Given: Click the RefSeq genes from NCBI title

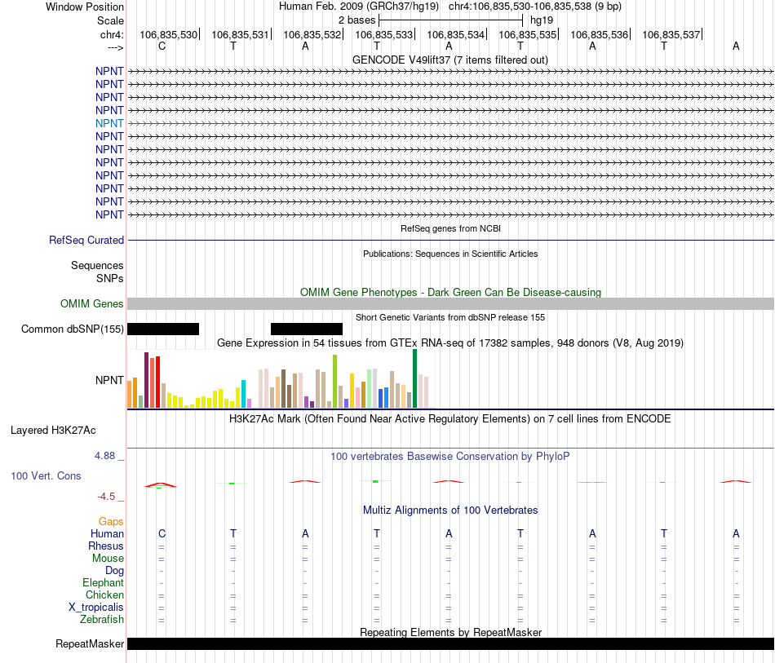Looking at the screenshot, I should point(450,228).
